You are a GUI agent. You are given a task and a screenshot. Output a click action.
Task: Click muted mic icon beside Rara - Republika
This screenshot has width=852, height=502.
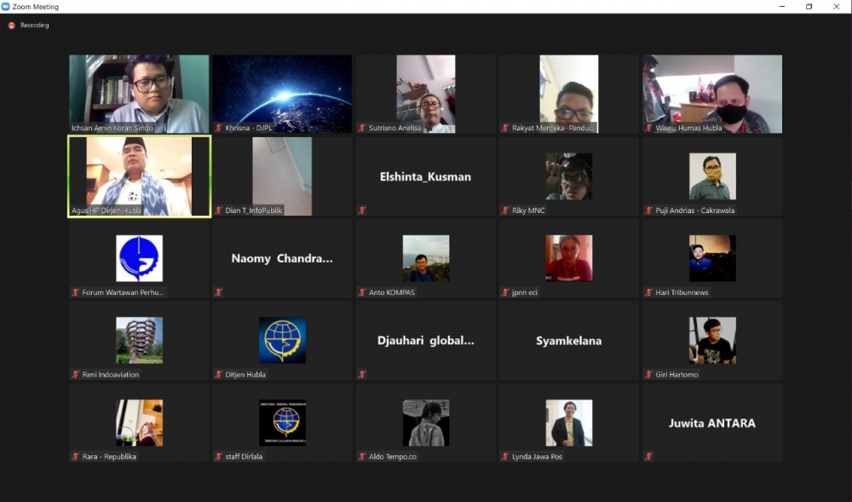click(76, 456)
